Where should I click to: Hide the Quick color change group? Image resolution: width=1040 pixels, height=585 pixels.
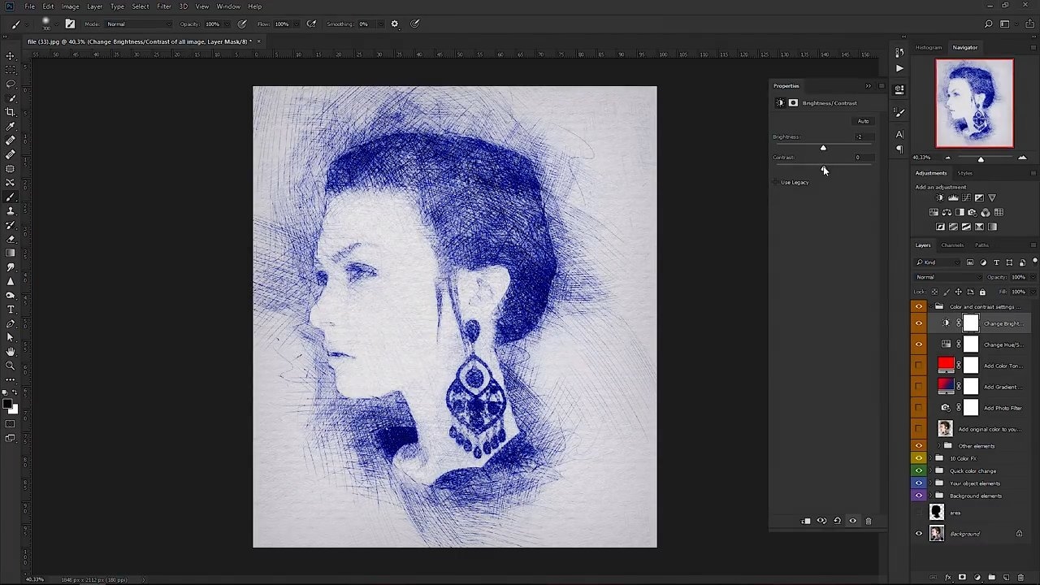(x=919, y=470)
